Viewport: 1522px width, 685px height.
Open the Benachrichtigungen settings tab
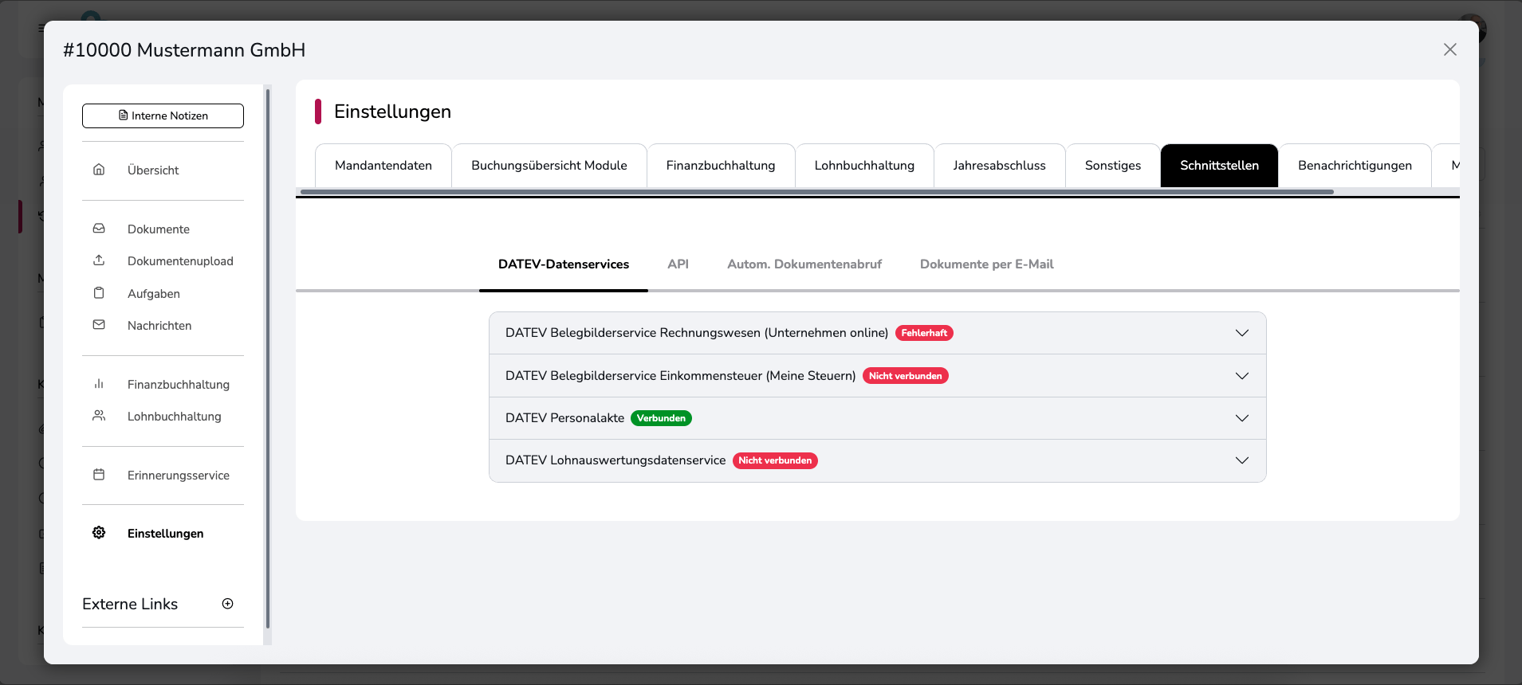(x=1355, y=166)
